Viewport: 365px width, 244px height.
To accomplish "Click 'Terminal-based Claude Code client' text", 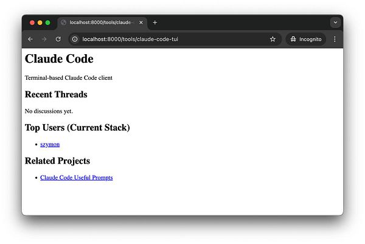I will point(68,77).
